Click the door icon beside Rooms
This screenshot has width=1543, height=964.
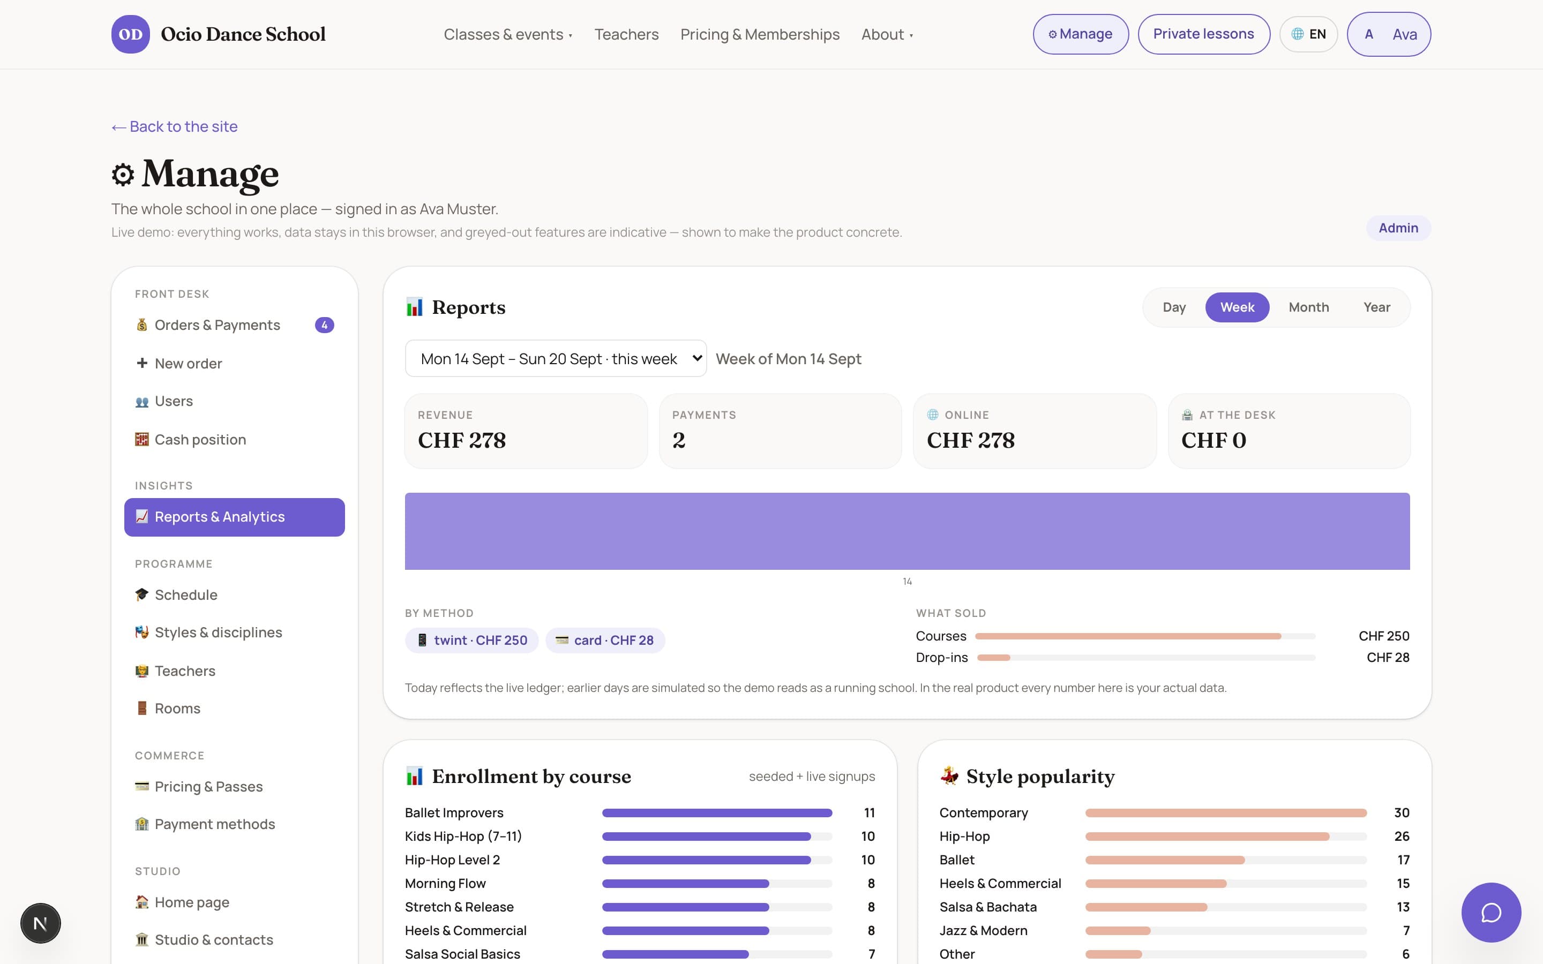point(141,709)
